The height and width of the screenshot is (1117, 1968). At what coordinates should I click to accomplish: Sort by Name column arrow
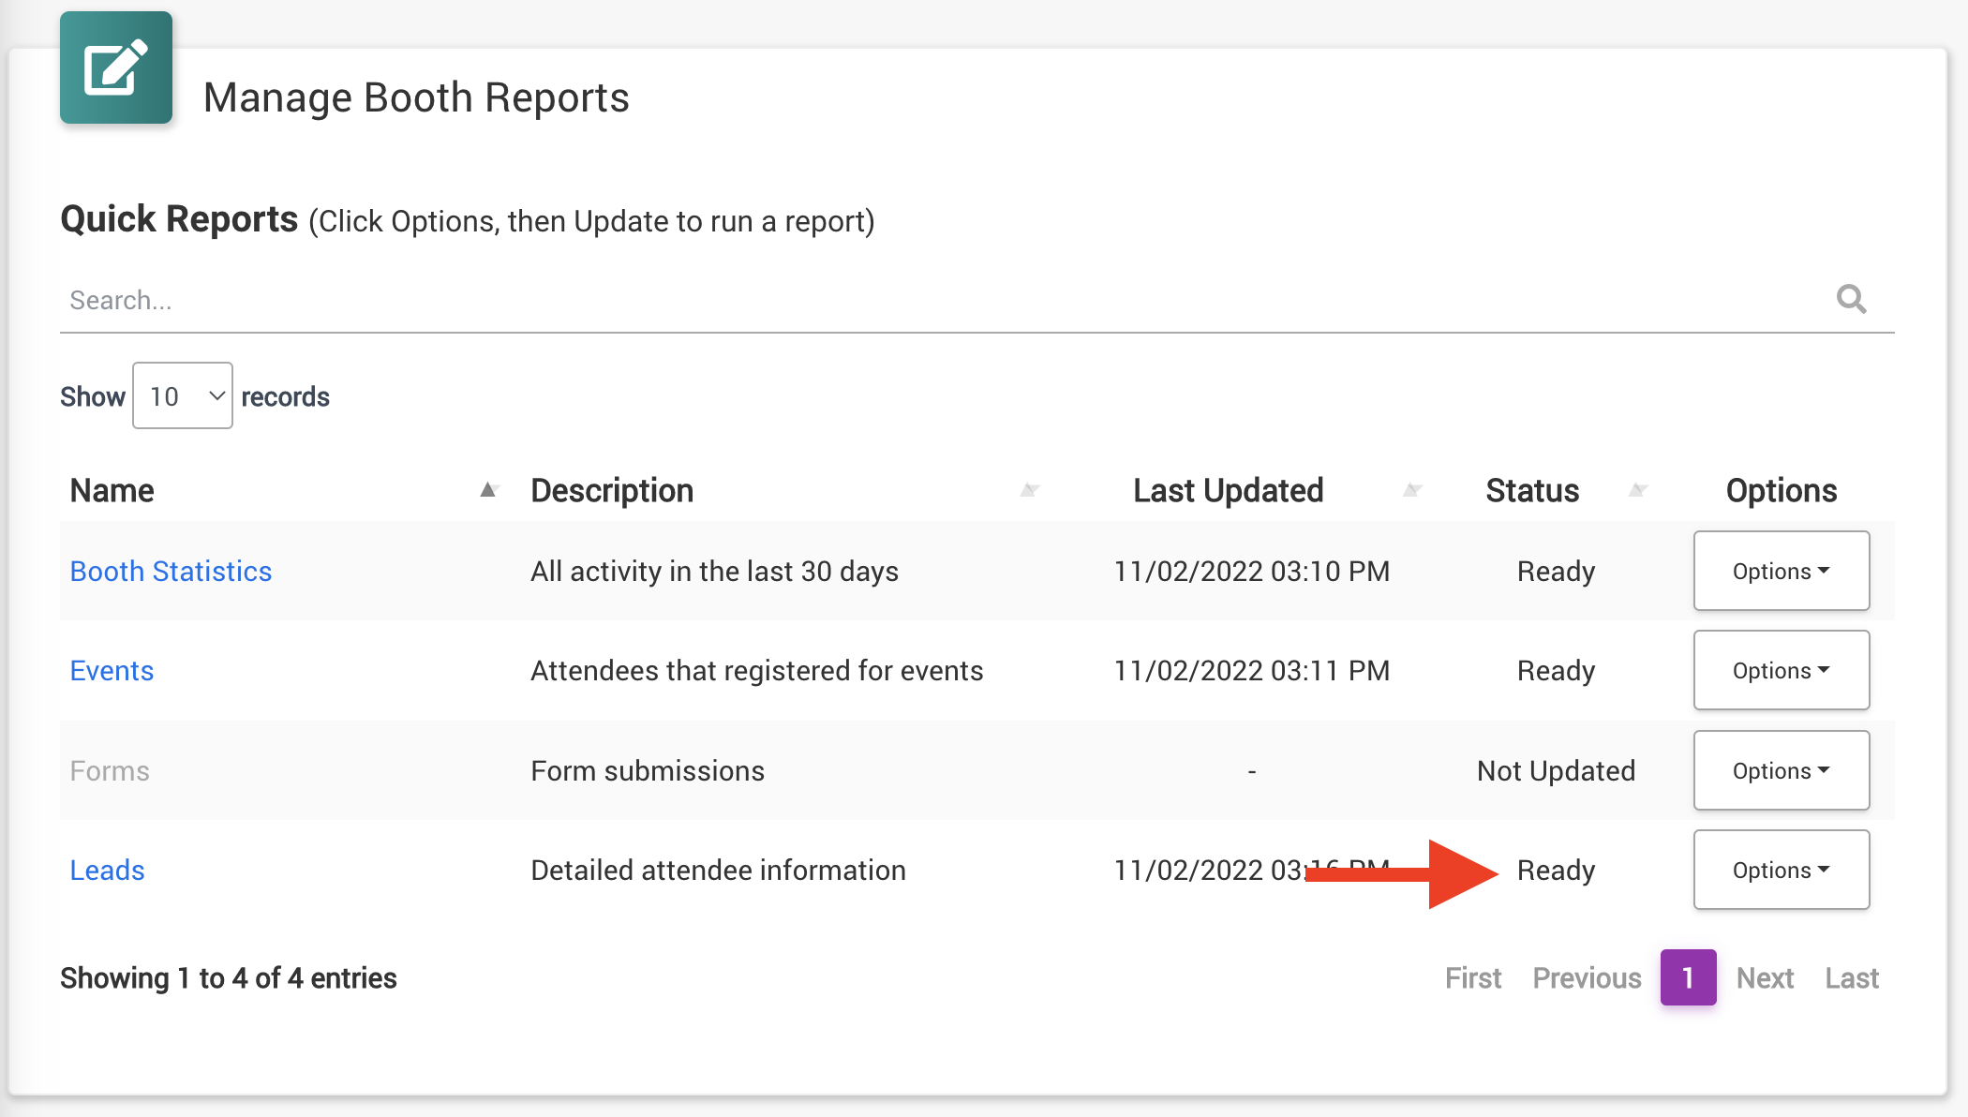[x=487, y=490]
